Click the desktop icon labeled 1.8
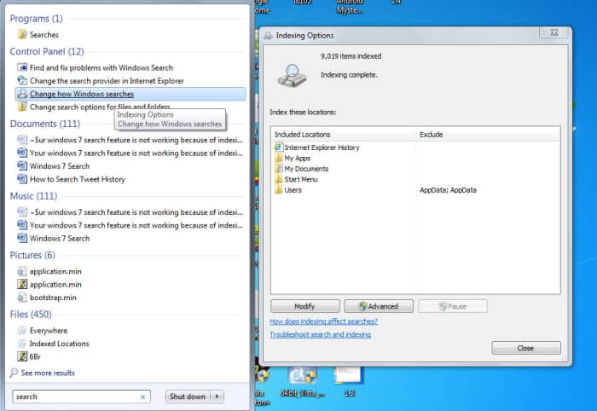 [348, 375]
